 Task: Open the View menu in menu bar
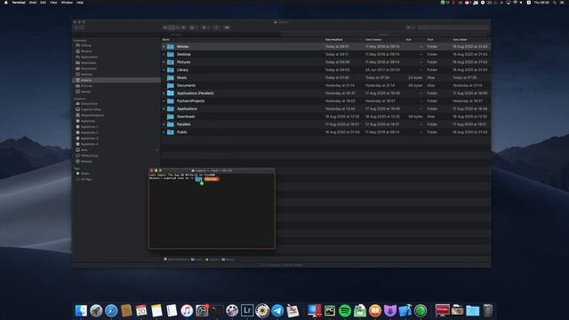pos(53,3)
